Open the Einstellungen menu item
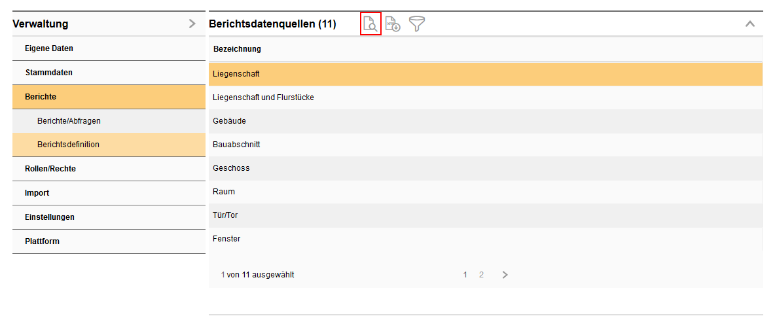Image resolution: width=775 pixels, height=318 pixels. click(x=50, y=217)
